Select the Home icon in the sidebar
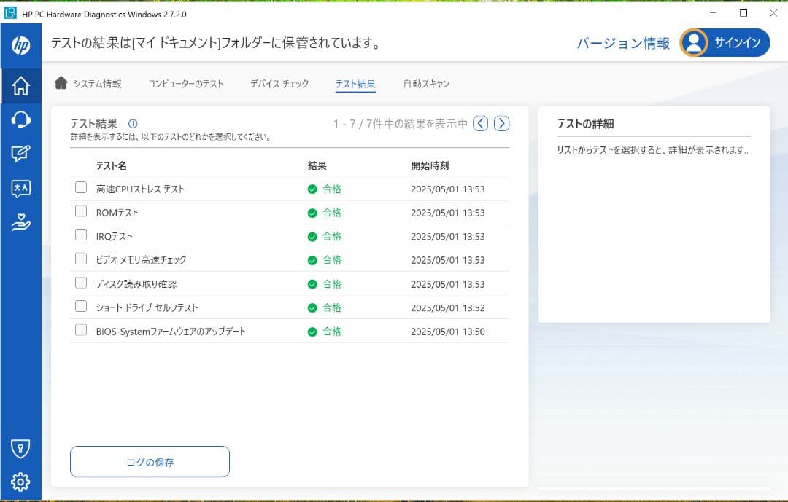 (20, 84)
